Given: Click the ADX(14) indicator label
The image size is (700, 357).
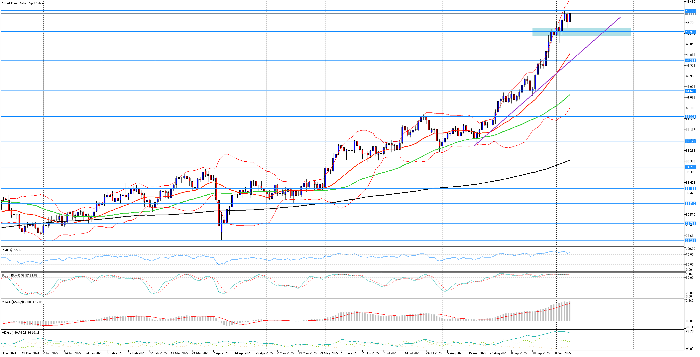Looking at the screenshot, I should click(x=21, y=333).
